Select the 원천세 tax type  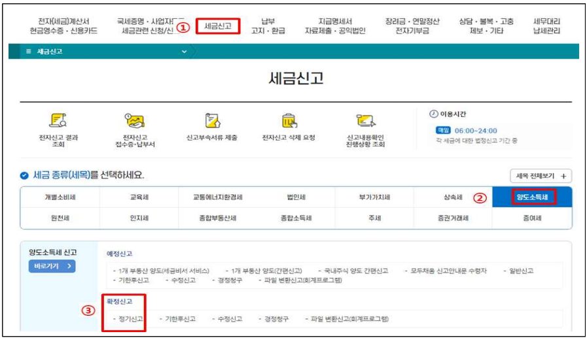click(60, 218)
